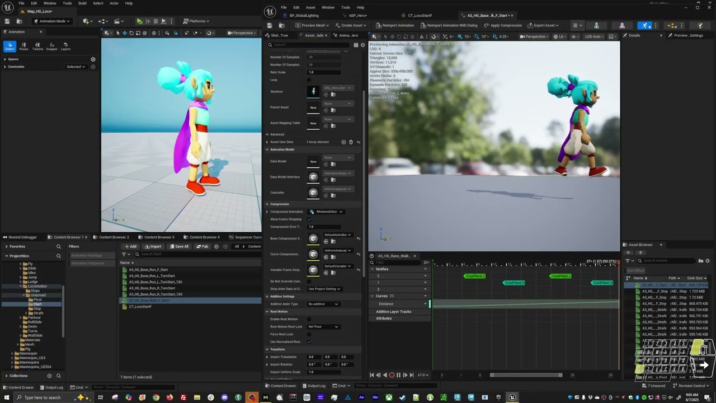Screen dimensions: 716x403
Task: Select the Strafe folder in tree
Action: (x=38, y=313)
